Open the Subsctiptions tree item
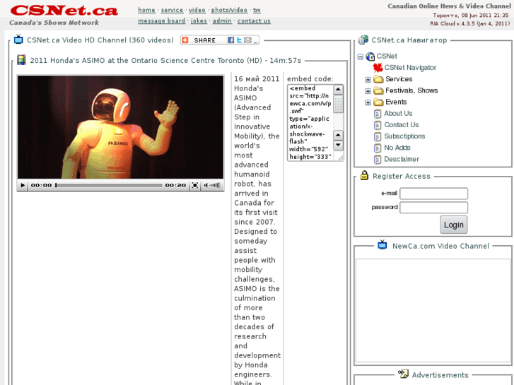514x385 pixels. (404, 136)
